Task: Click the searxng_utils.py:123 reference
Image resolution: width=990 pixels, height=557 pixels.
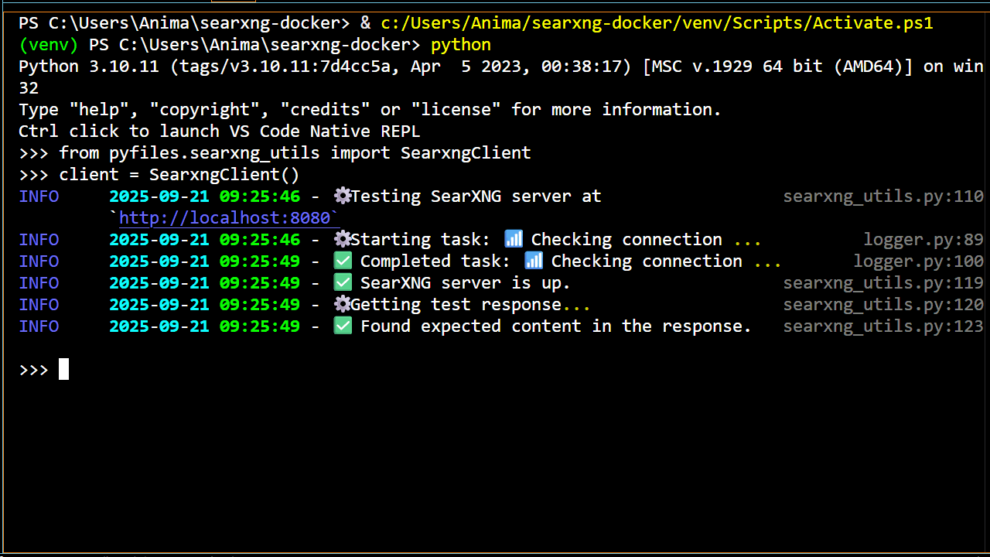Action: tap(882, 326)
